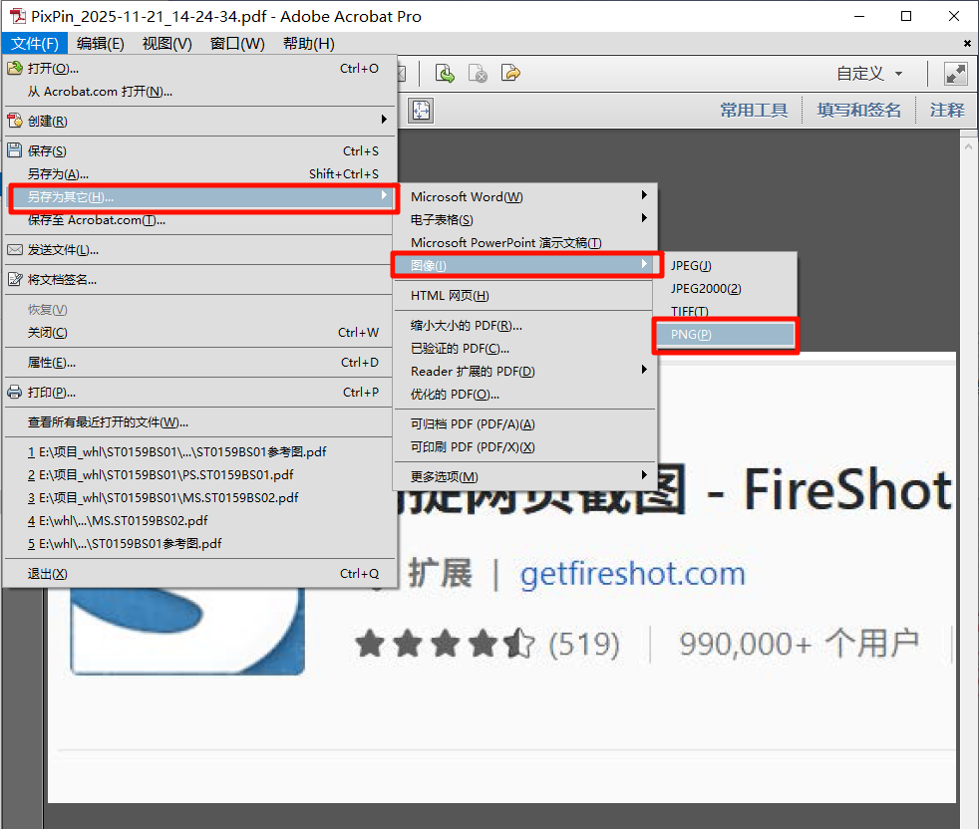Click the printer icon beside 打印(P)
Screen dimensions: 979x829
pos(15,392)
